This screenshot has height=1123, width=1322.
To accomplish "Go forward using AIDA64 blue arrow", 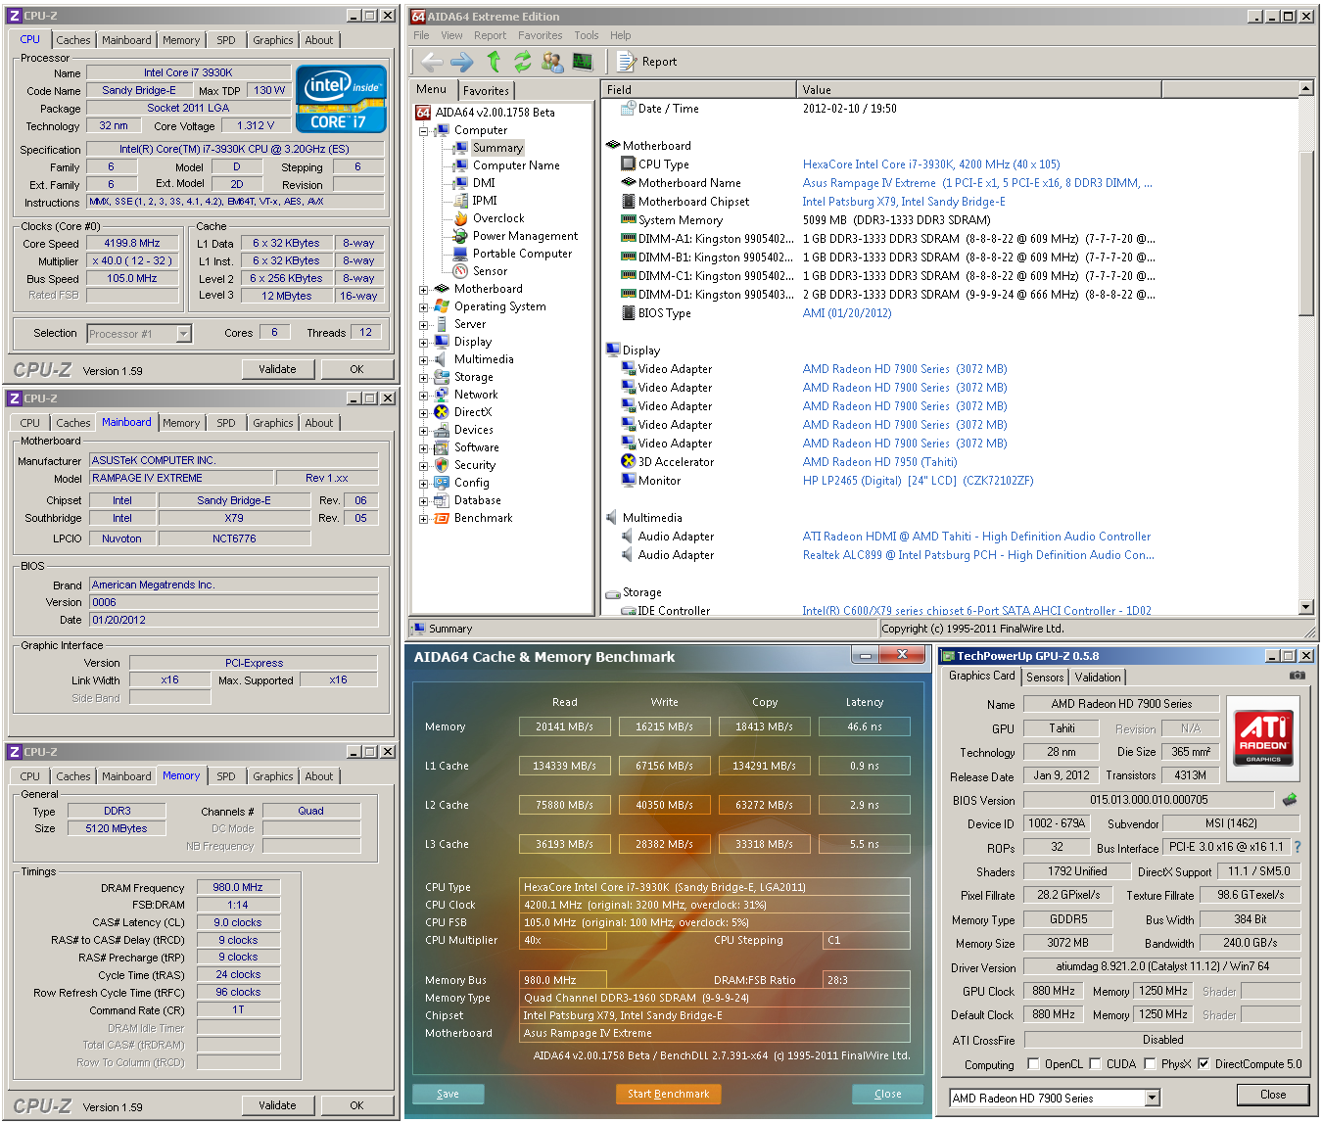I will 462,62.
